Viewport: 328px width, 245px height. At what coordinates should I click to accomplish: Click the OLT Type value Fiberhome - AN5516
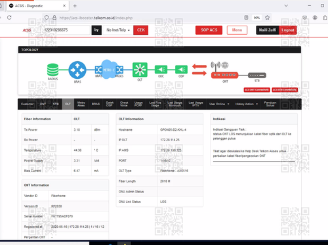click(x=174, y=171)
